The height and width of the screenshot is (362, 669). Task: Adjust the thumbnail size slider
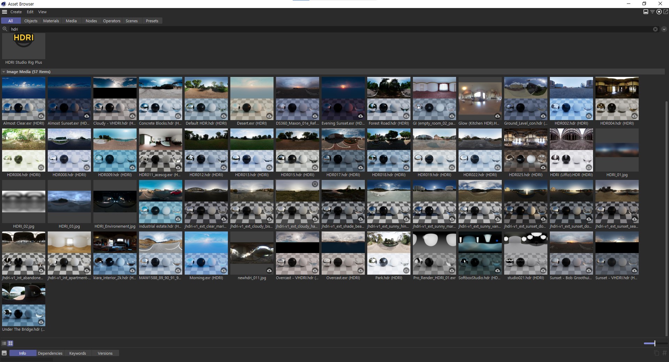[x=655, y=343]
